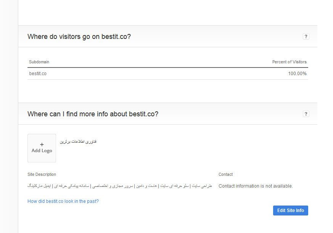
Task: Click the Edit Site Info button
Action: (x=291, y=211)
